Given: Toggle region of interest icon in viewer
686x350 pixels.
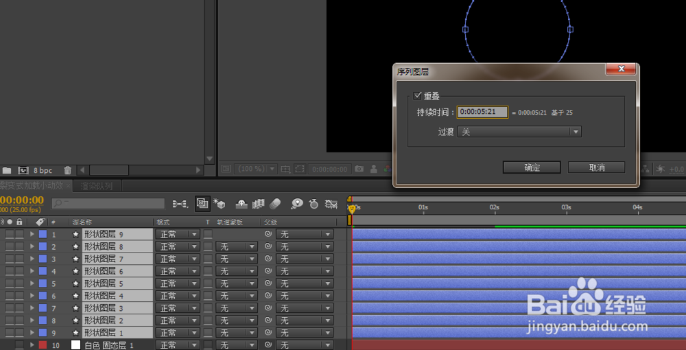Looking at the screenshot, I should 300,169.
